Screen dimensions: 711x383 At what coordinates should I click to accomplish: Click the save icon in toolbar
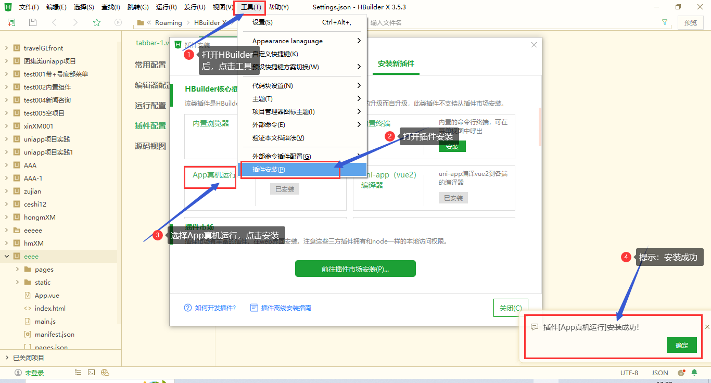[x=33, y=22]
